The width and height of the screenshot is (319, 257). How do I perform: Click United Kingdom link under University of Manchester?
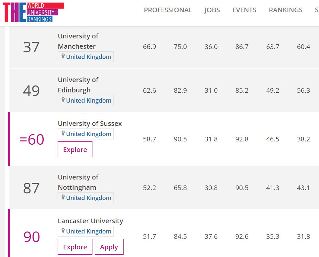88,57
